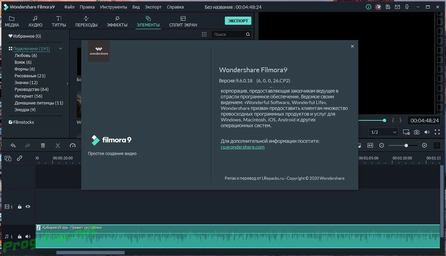
Task: Switch to the ПЕРЕХОДЫ tab
Action: click(x=86, y=22)
